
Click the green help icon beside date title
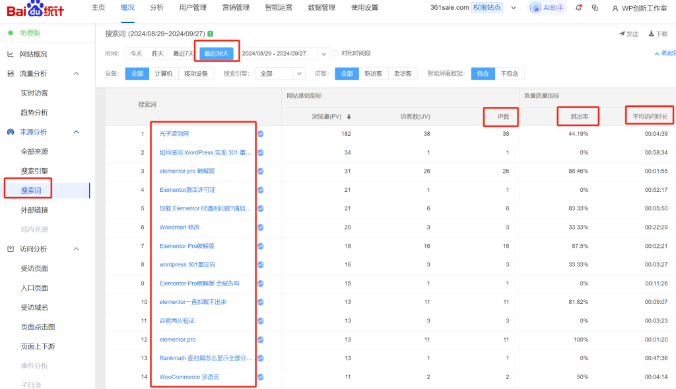210,34
